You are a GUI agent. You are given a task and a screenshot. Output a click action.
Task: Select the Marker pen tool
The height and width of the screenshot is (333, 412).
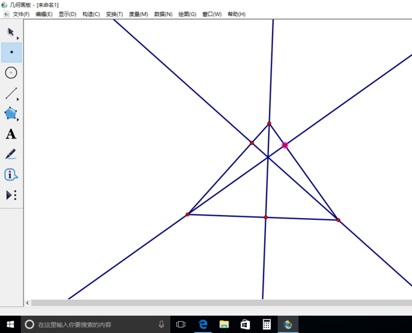click(x=11, y=154)
